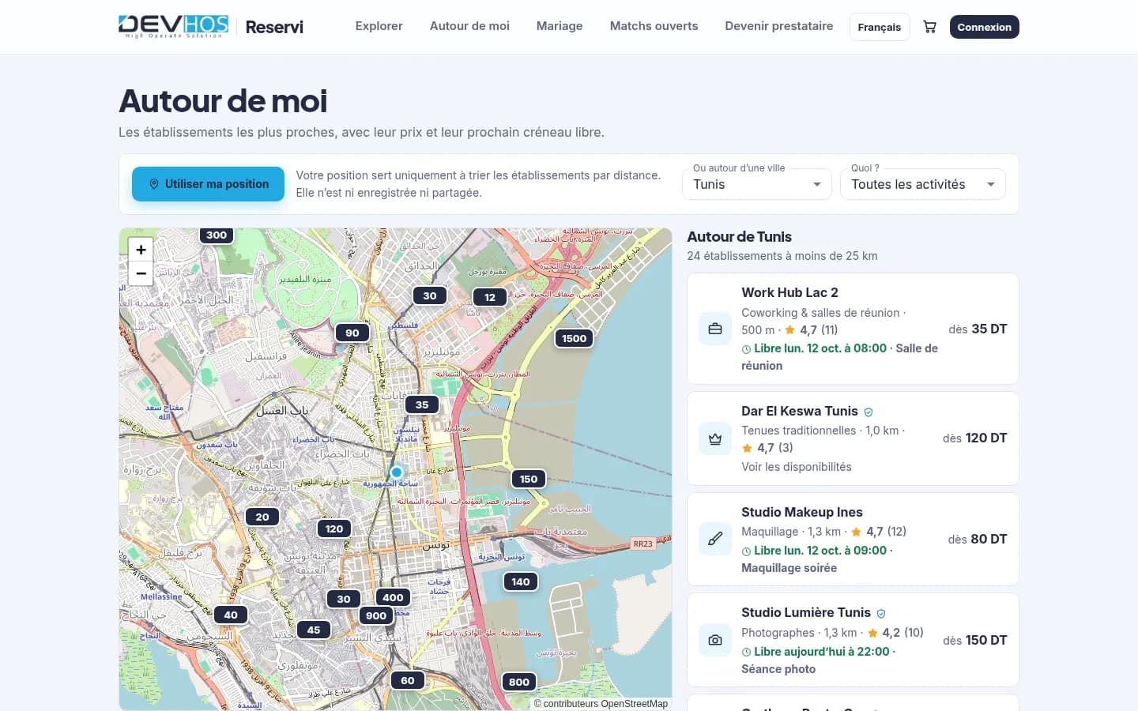Select the 90 price marker on the map
1138x711 pixels.
(352, 333)
